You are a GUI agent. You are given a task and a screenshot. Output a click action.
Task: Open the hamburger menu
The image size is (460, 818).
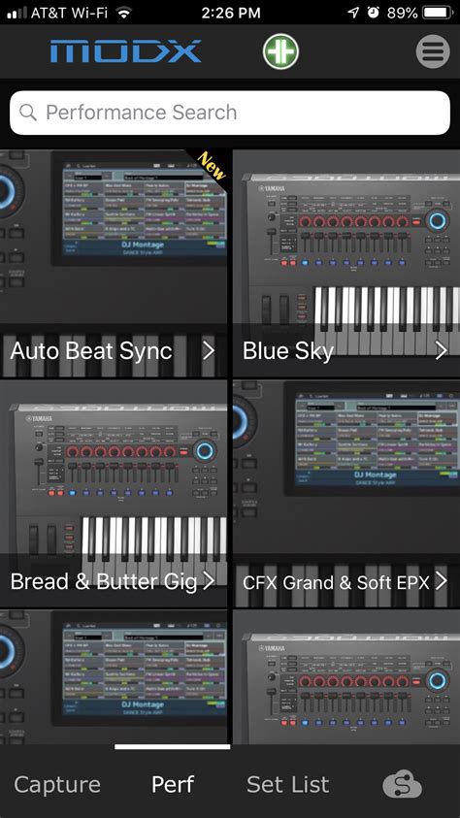click(x=433, y=51)
